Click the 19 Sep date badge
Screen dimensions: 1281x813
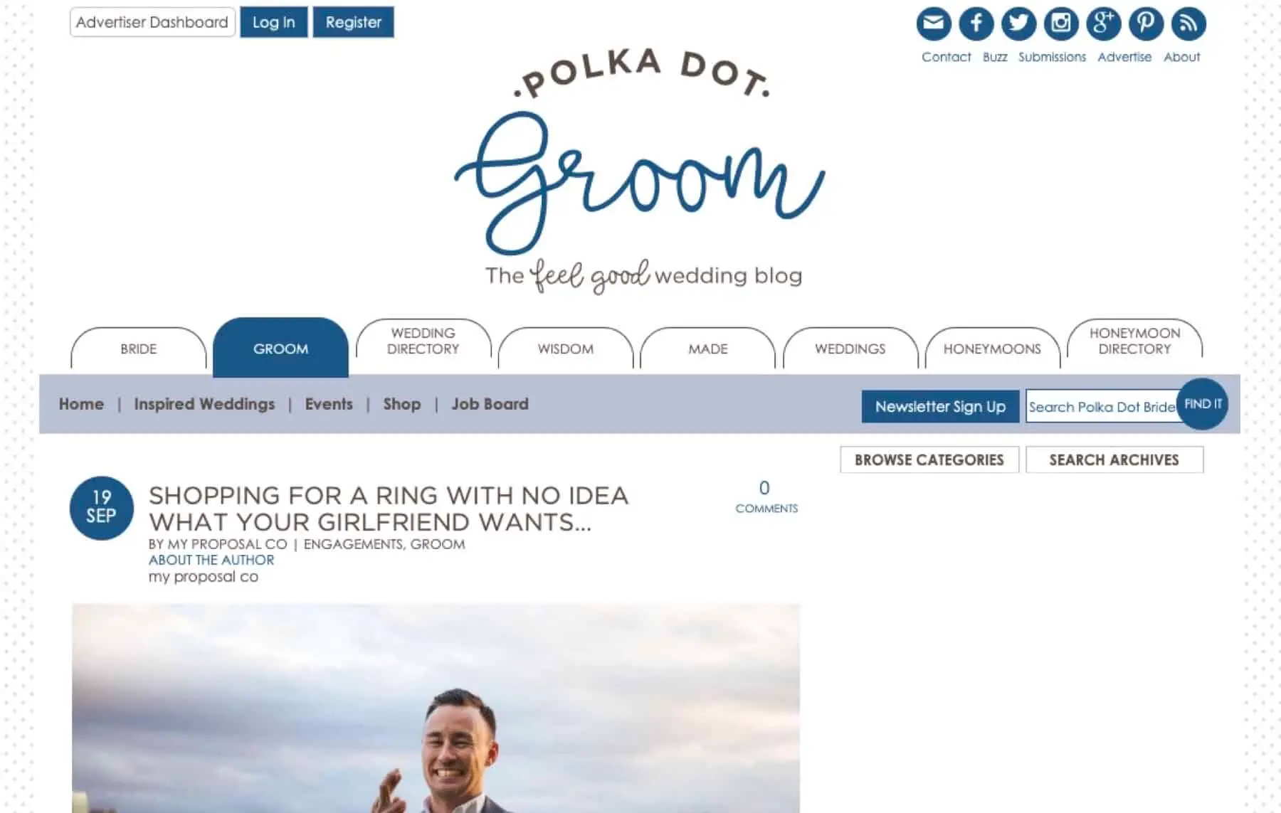tap(102, 508)
